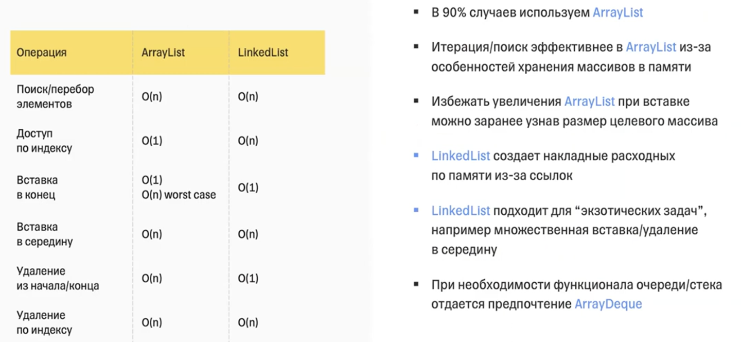Click the Вставка в конец row label
This screenshot has width=741, height=342.
[x=37, y=187]
